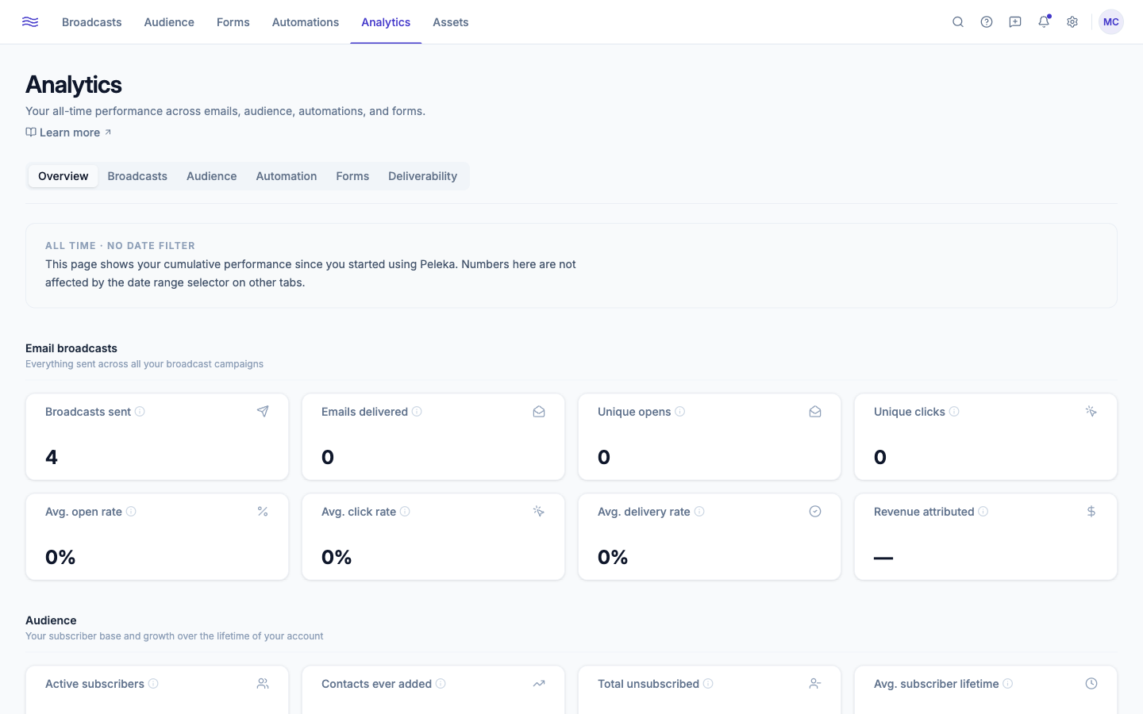The image size is (1143, 714).
Task: Open Assets in top navigation
Action: point(451,22)
